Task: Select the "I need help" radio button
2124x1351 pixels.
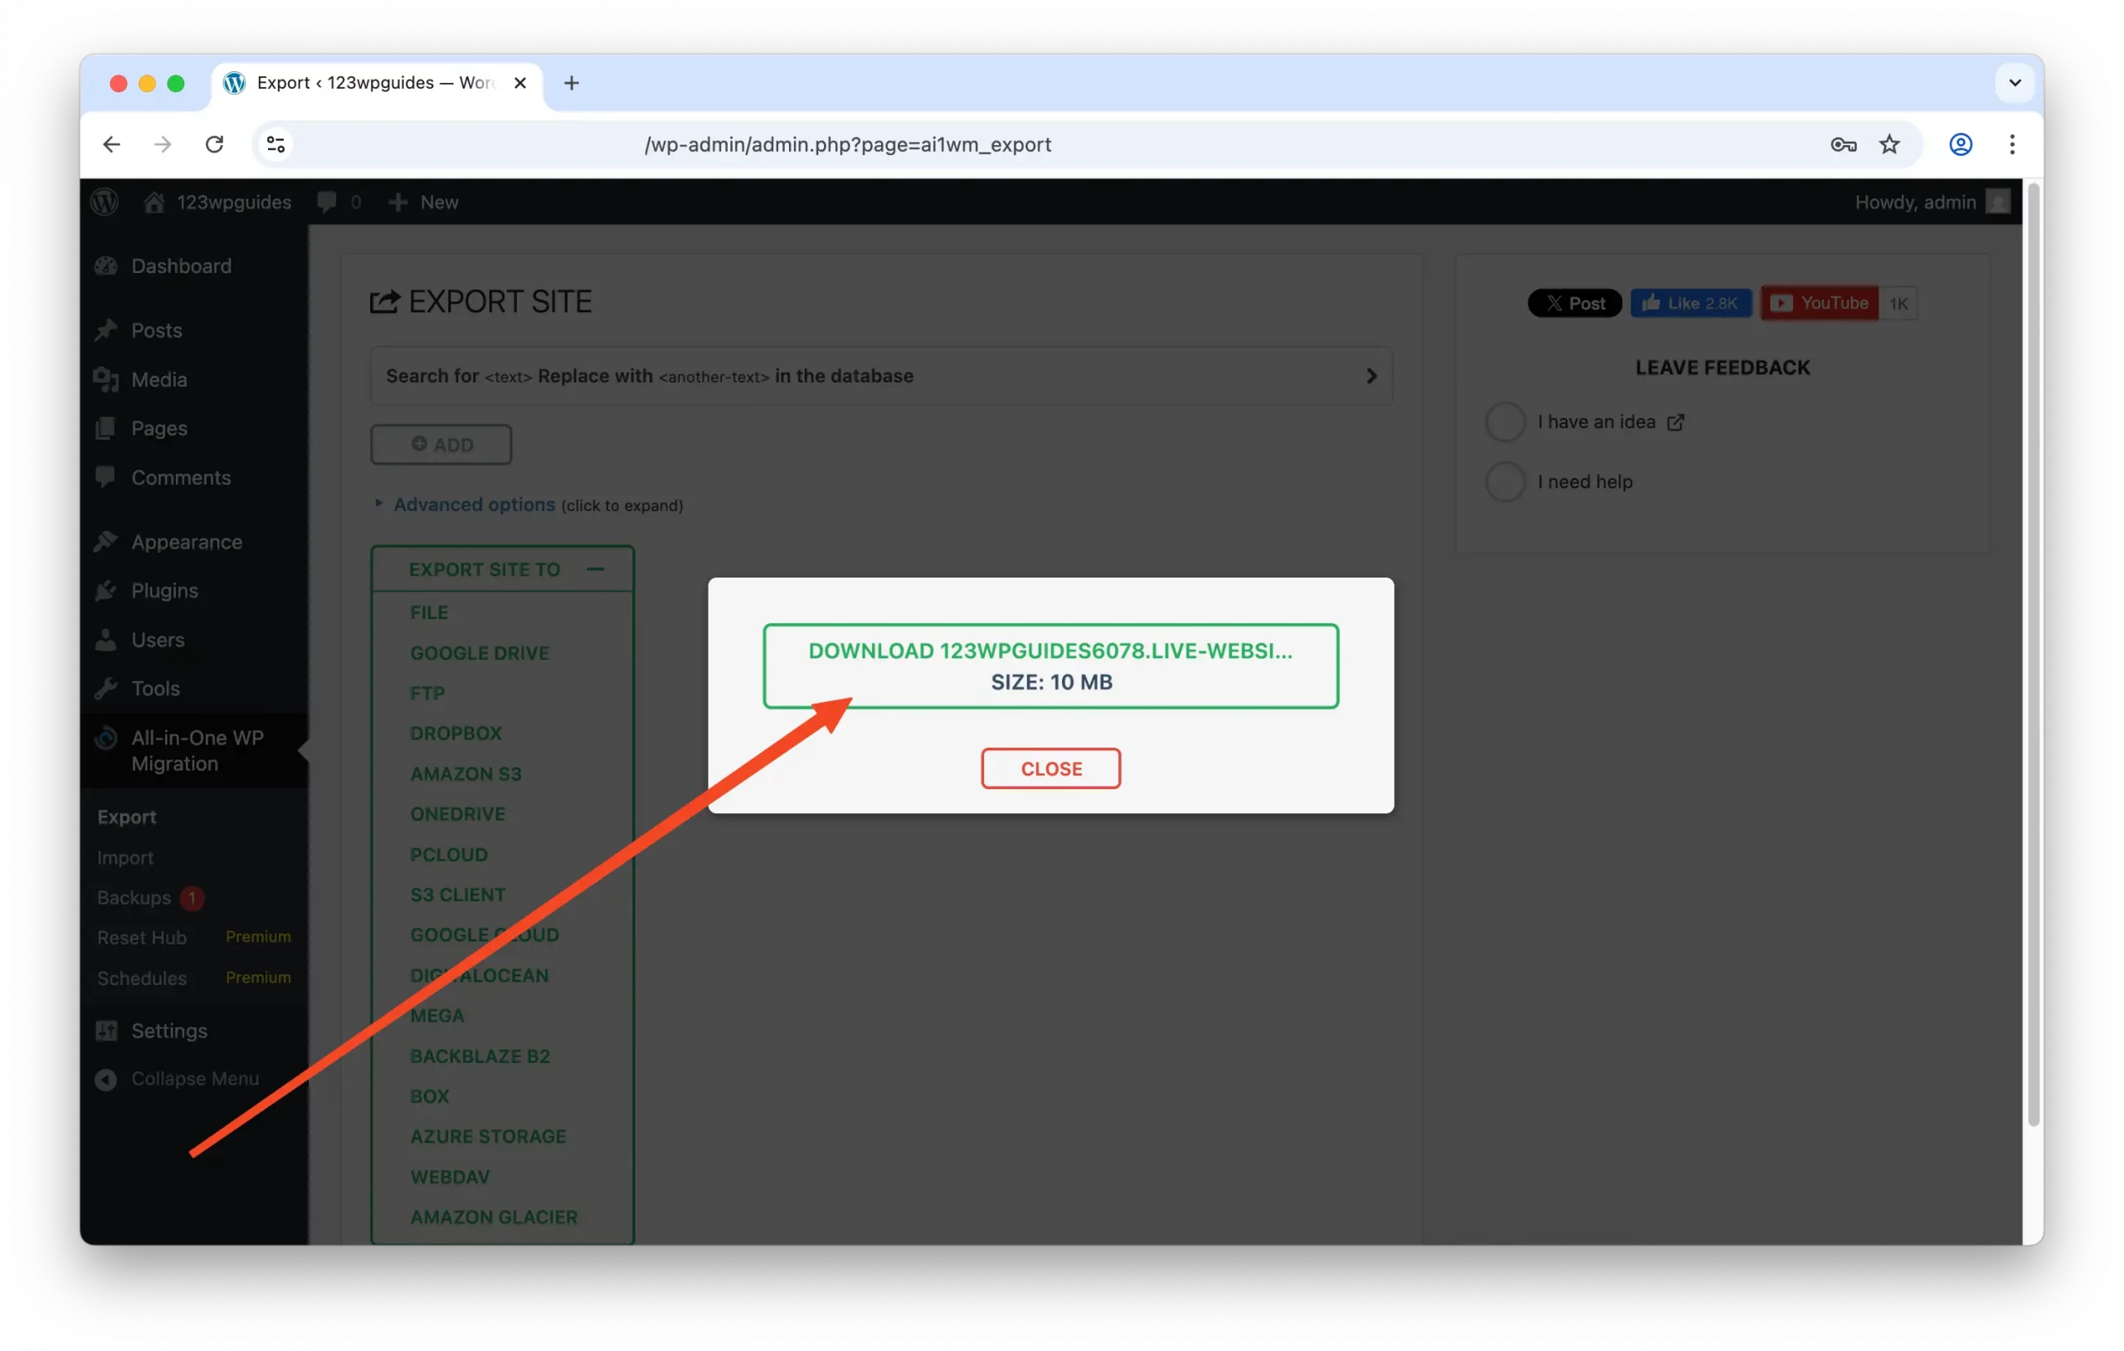Action: click(1505, 482)
